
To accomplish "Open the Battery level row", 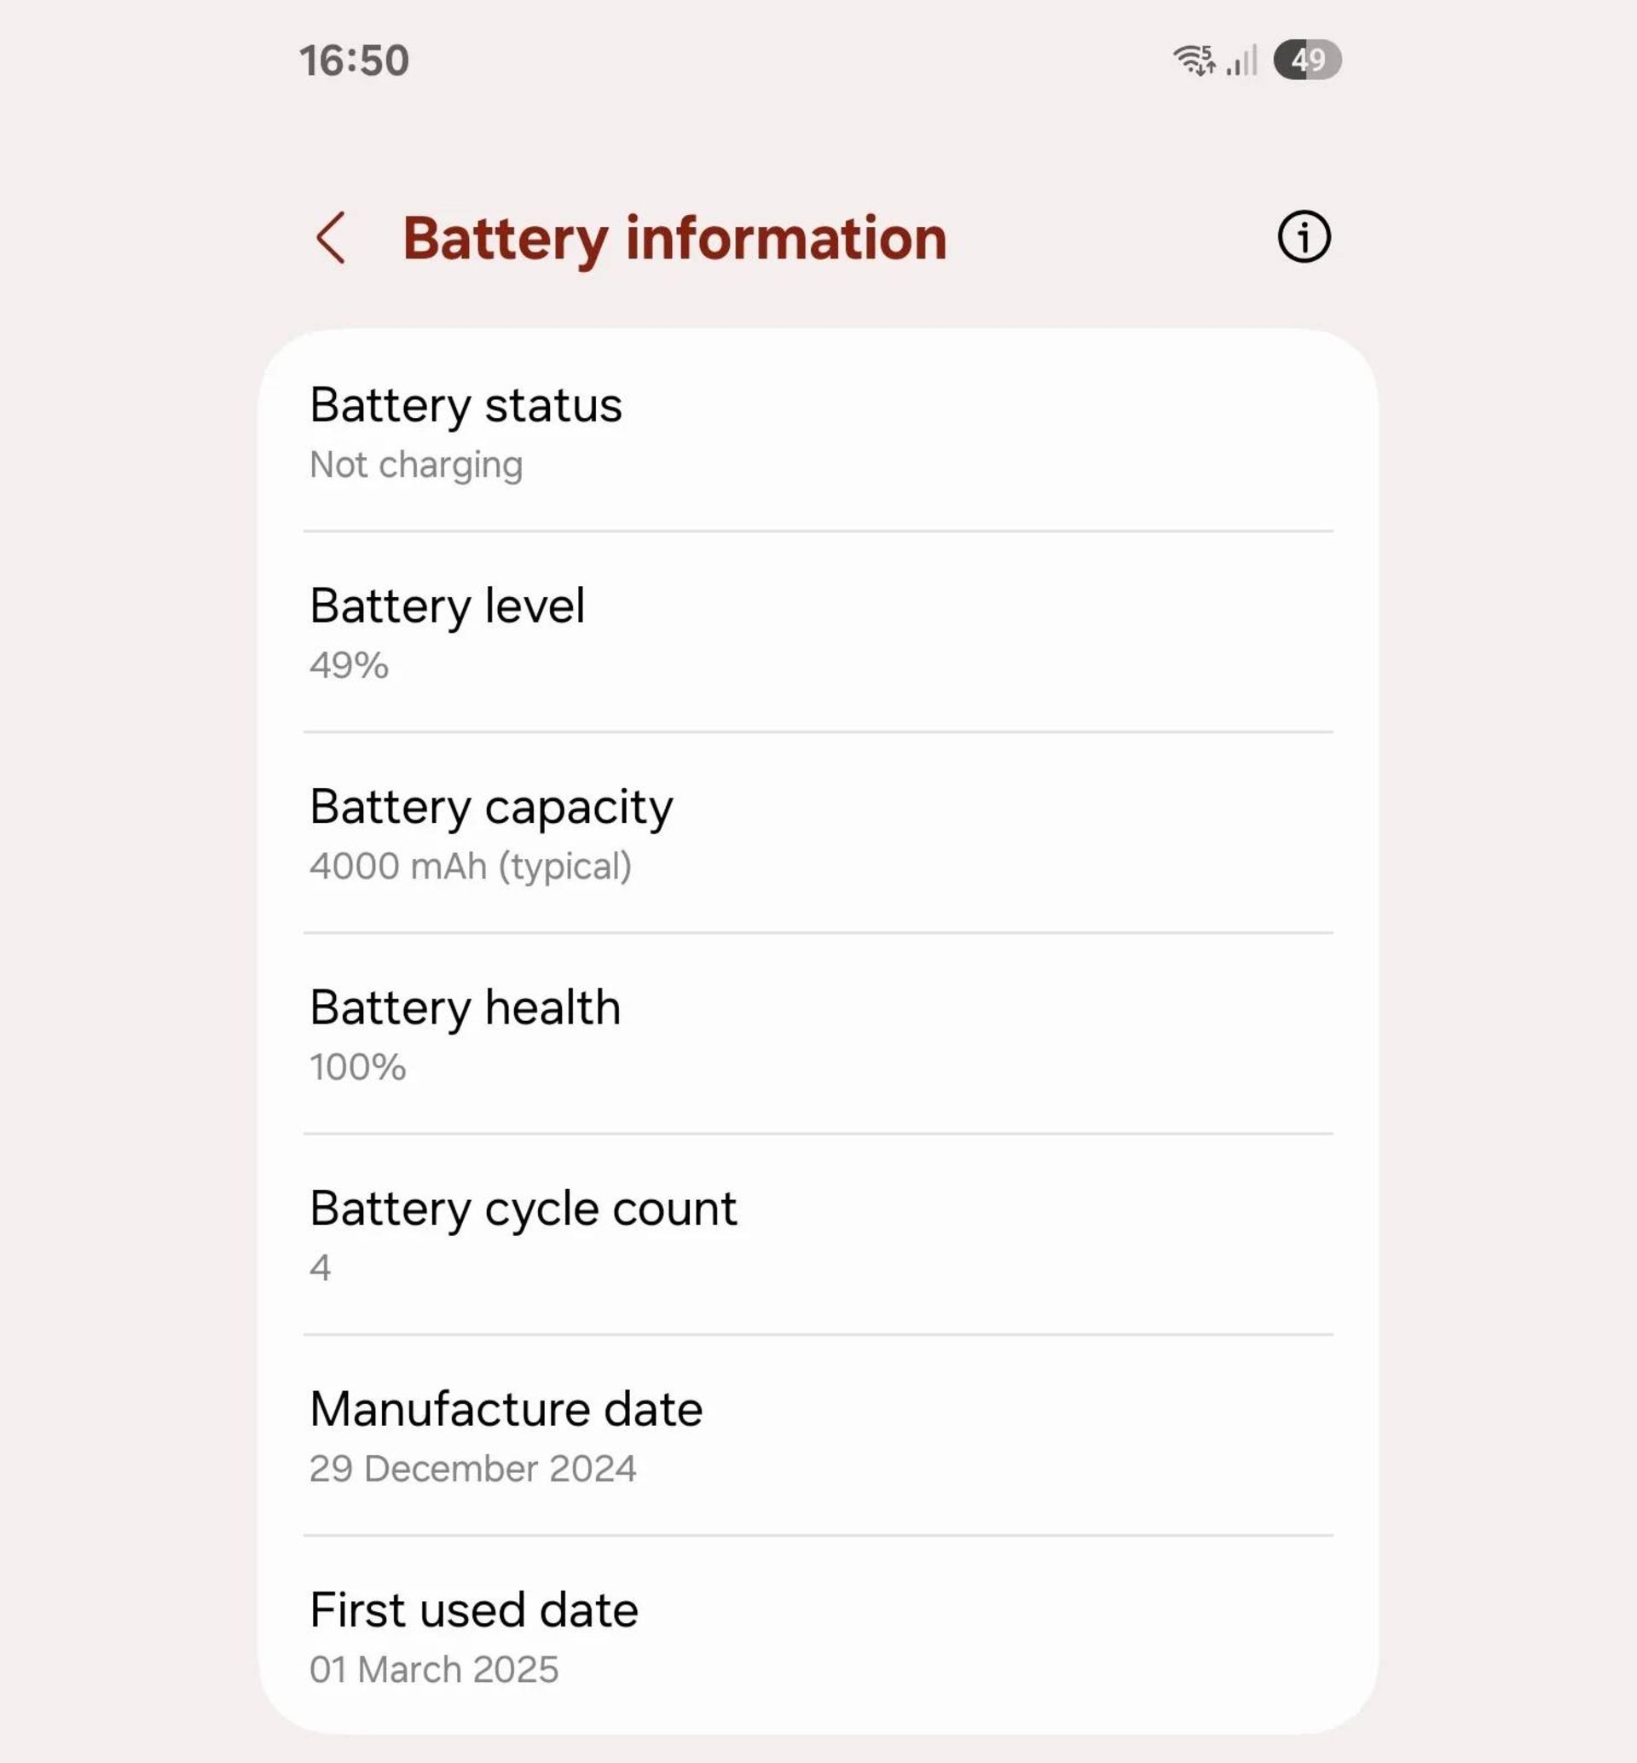I will pyautogui.click(x=818, y=633).
